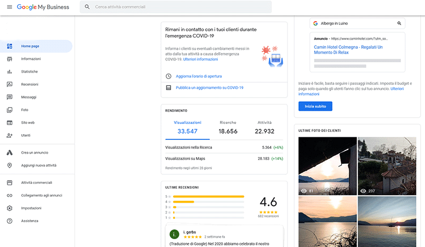Image resolution: width=425 pixels, height=247 pixels.
Task: Click clock icon for opening hours
Action: tap(168, 76)
